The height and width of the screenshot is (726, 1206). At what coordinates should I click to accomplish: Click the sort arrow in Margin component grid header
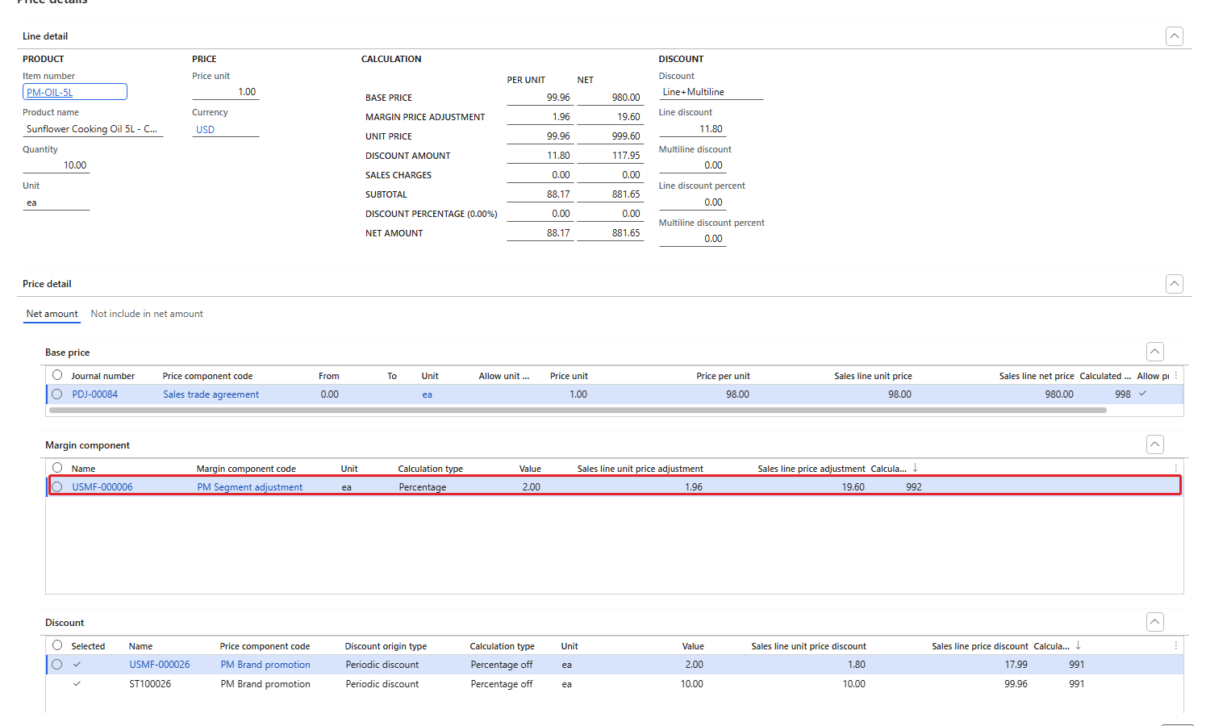click(x=916, y=468)
